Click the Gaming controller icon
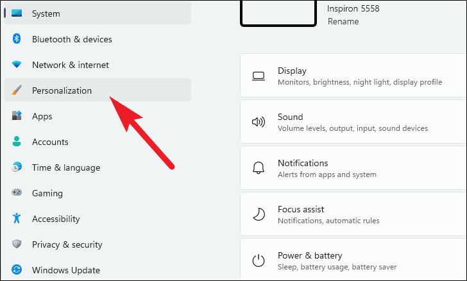The image size is (467, 281). tap(17, 193)
